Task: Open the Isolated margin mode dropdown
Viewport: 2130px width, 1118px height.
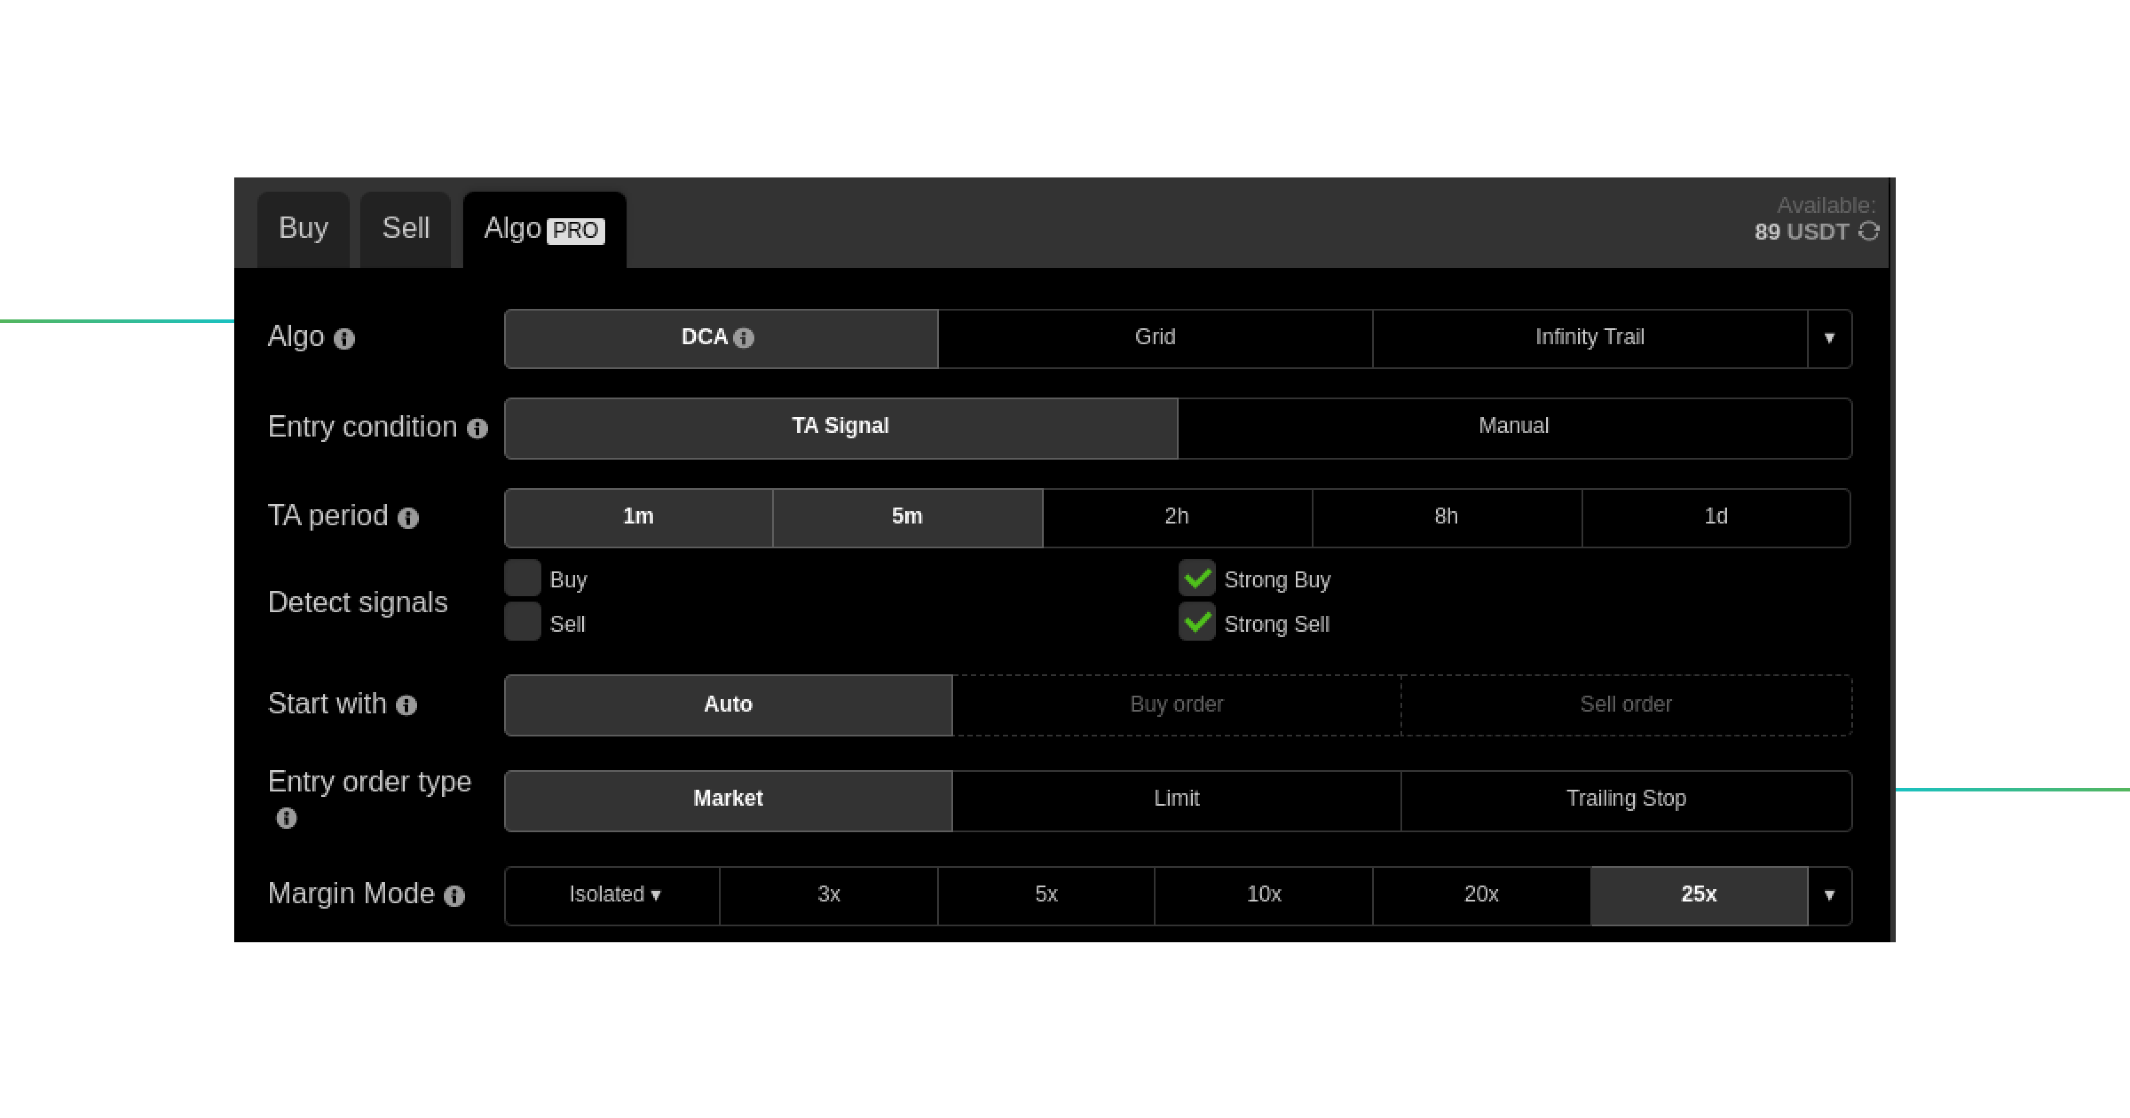Action: (x=613, y=895)
